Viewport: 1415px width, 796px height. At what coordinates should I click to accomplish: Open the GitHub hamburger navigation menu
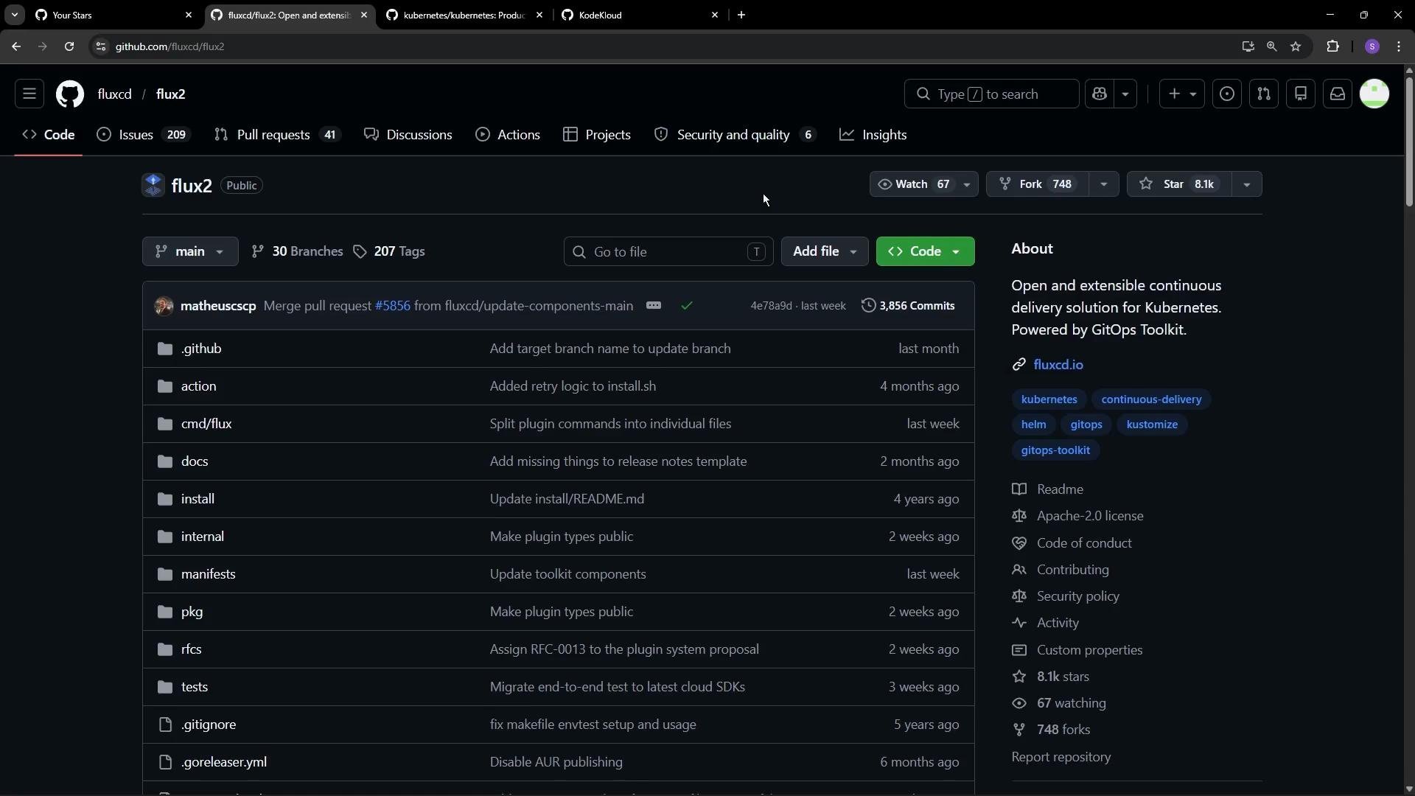[x=29, y=94]
